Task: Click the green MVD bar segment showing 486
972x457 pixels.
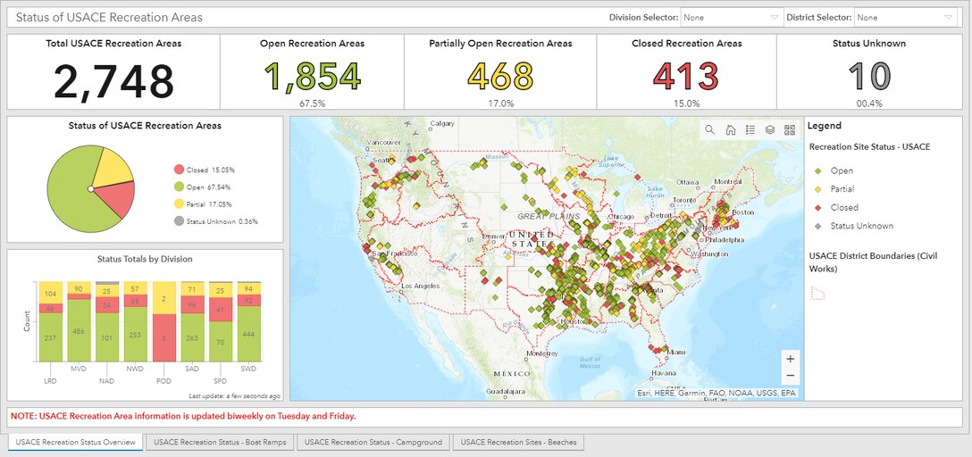Action: click(80, 331)
